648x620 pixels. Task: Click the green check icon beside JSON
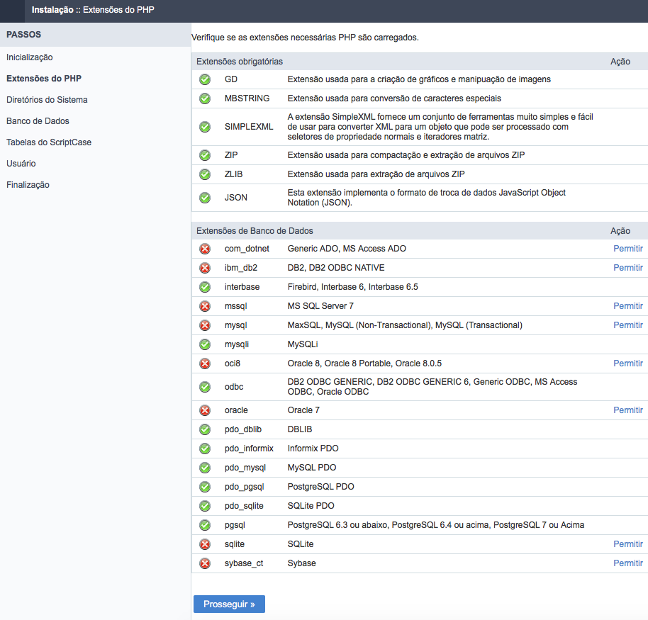click(205, 198)
